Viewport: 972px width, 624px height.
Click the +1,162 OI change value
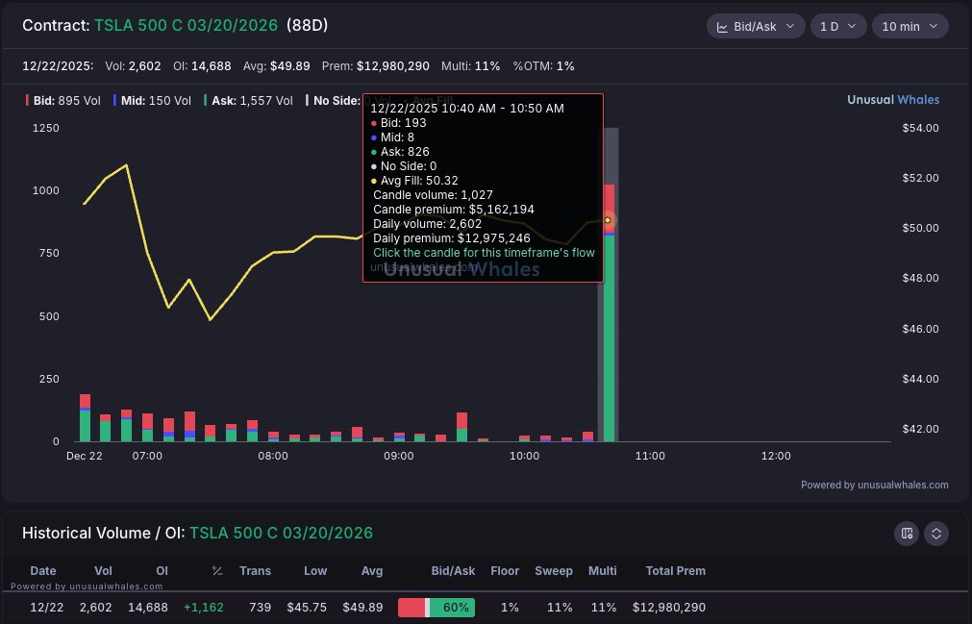203,608
